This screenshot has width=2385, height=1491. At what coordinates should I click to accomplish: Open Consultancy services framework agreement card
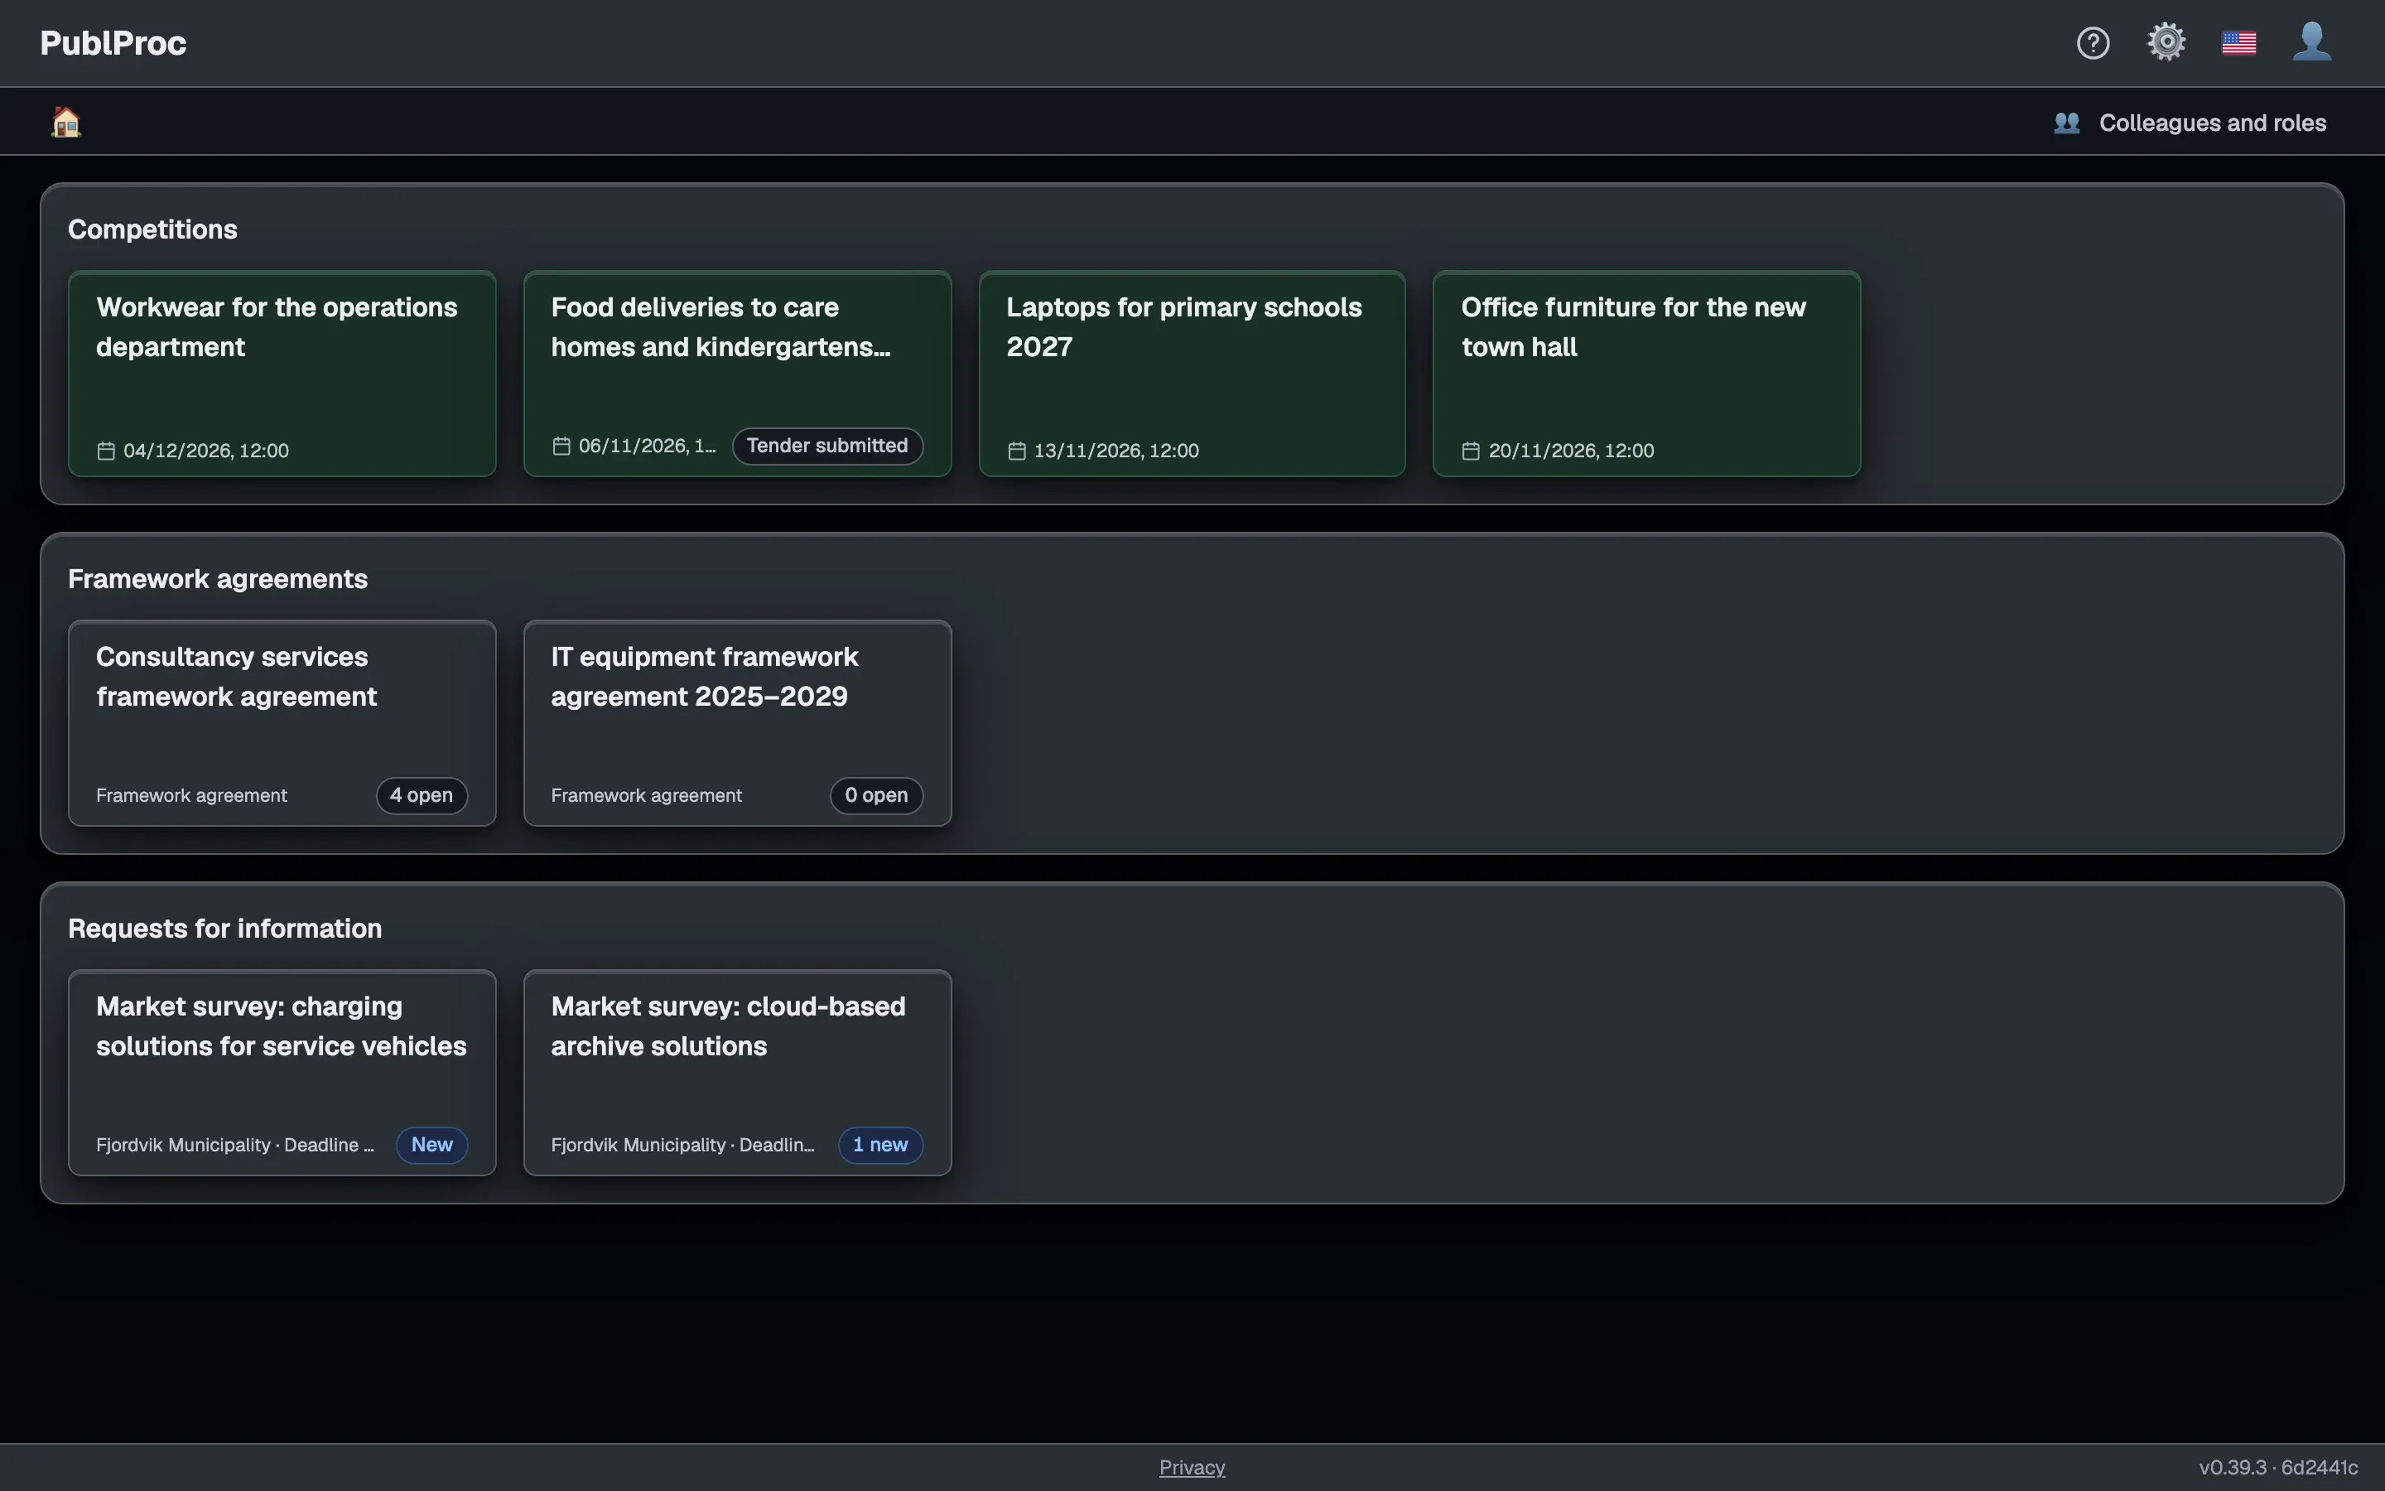[282, 723]
